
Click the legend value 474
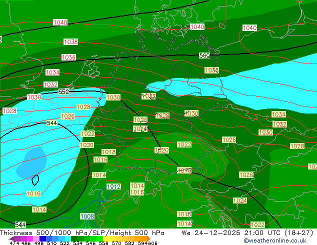pyautogui.click(x=14, y=243)
